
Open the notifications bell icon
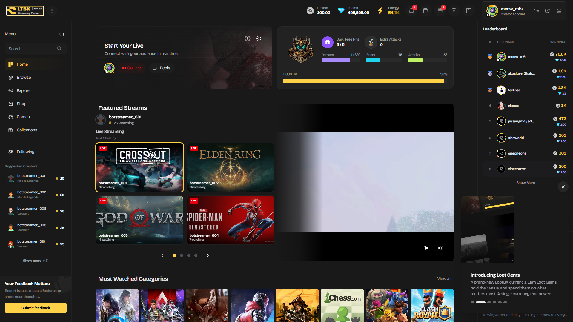[411, 11]
